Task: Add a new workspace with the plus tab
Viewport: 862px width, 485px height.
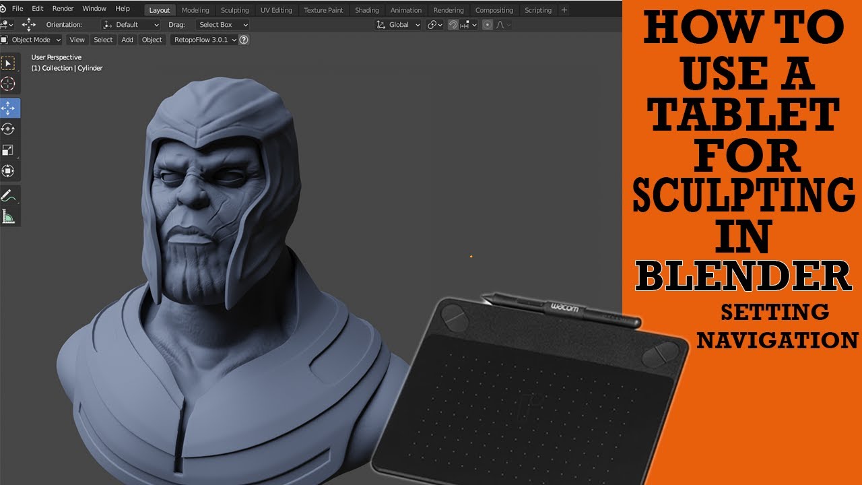Action: (x=563, y=9)
